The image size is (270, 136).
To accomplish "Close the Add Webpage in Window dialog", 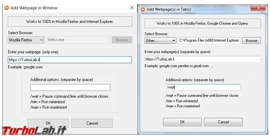I will tap(132, 8).
